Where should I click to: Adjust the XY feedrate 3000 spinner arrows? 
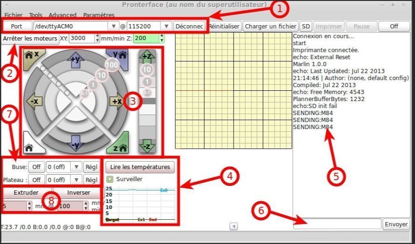(x=97, y=38)
